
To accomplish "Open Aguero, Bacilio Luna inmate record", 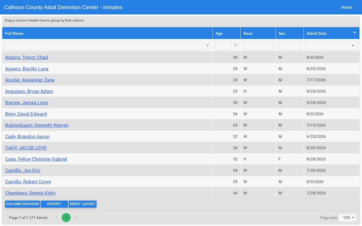I will tap(27, 69).
